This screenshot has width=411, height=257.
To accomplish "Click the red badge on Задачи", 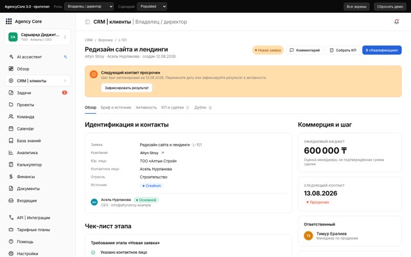I will (x=64, y=93).
